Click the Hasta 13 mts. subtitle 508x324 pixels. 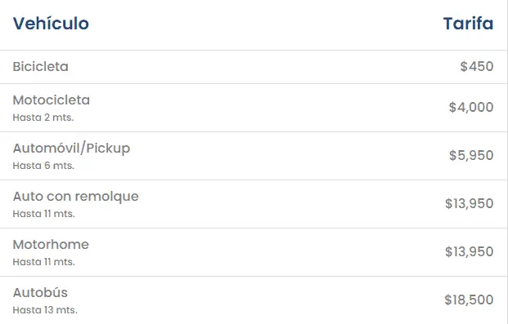(45, 310)
